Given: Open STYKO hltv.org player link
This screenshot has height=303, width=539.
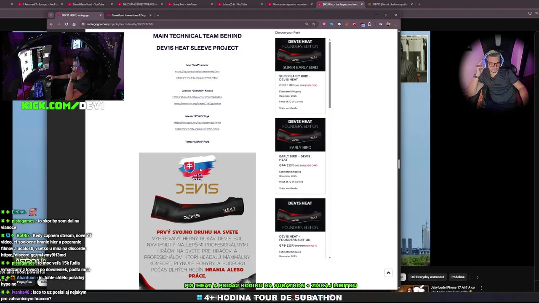Looking at the screenshot, I should point(197,129).
